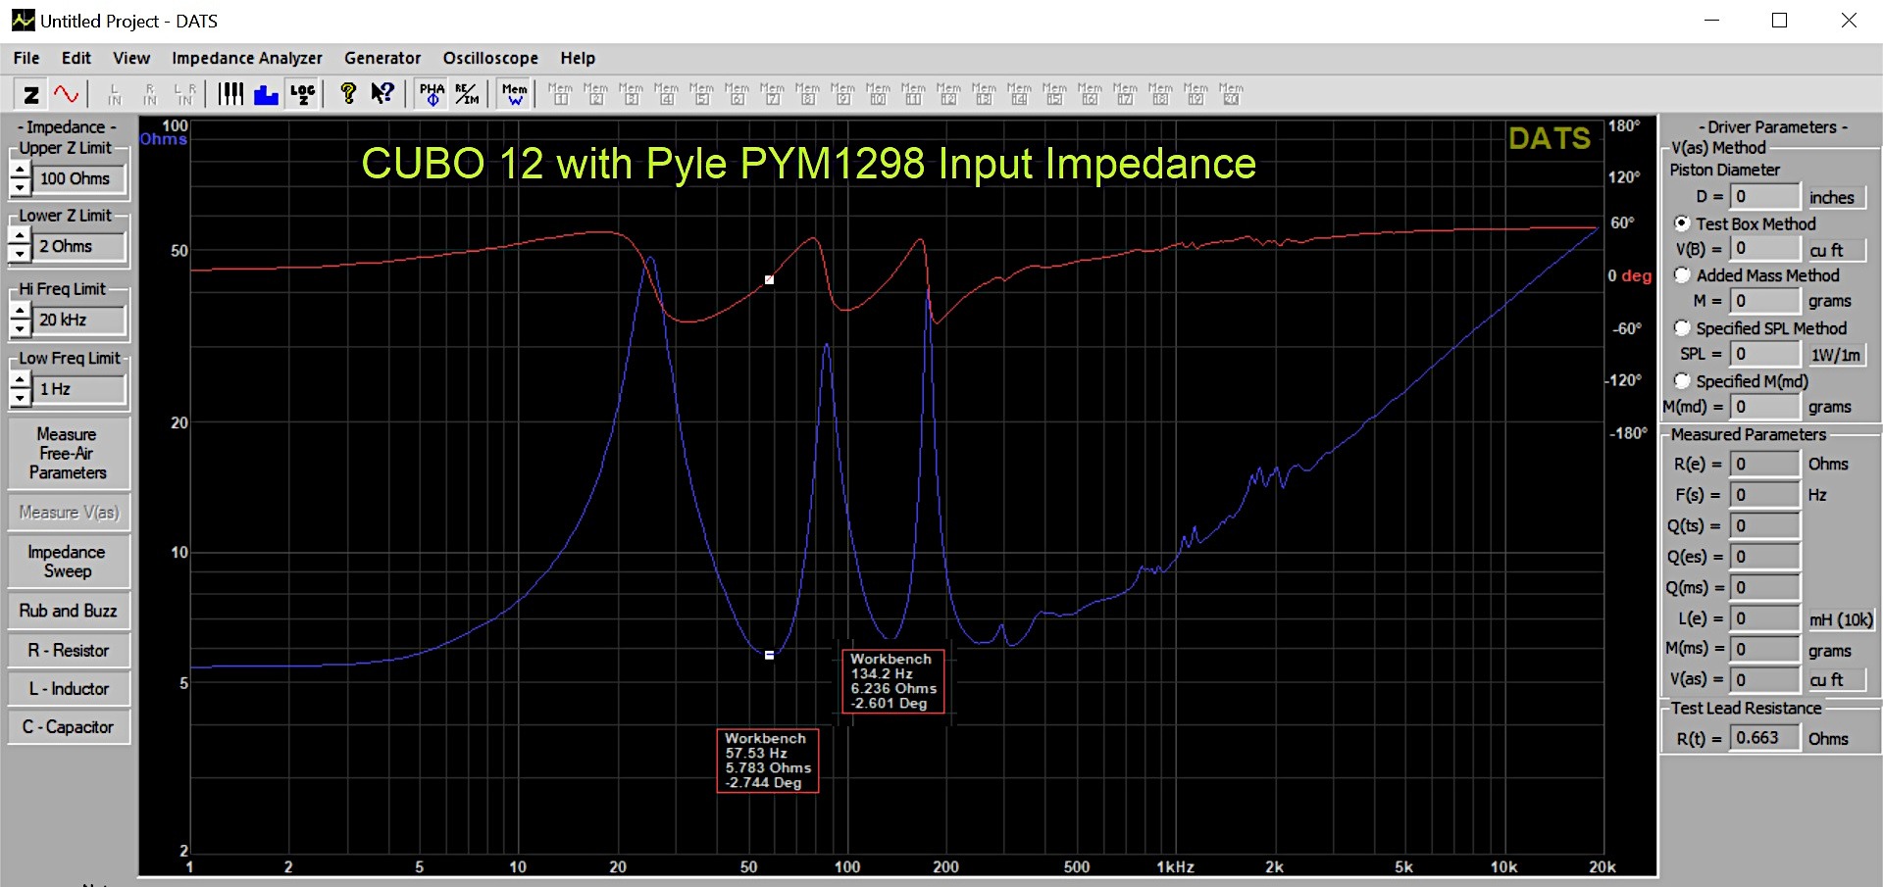The image size is (1883, 887).
Task: Toggle the RE/IM real imaginary icon
Action: pyautogui.click(x=467, y=94)
